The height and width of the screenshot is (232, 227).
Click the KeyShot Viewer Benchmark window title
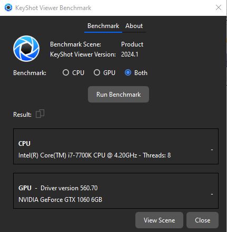click(53, 8)
